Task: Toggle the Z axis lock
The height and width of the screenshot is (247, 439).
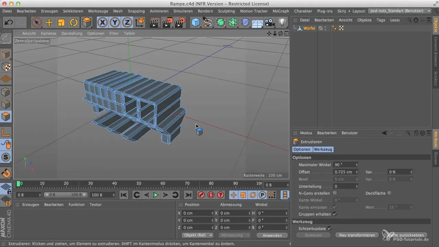Action: pyautogui.click(x=127, y=23)
